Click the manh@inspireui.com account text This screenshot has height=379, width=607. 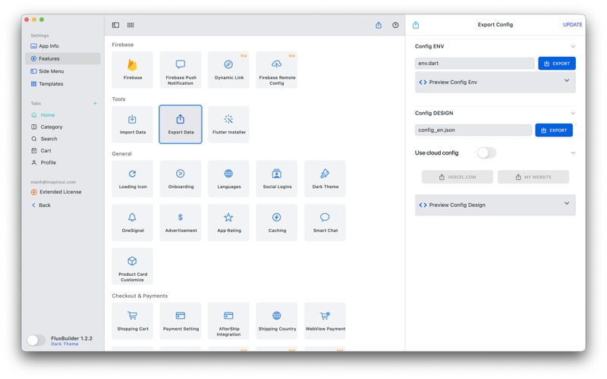coord(53,182)
